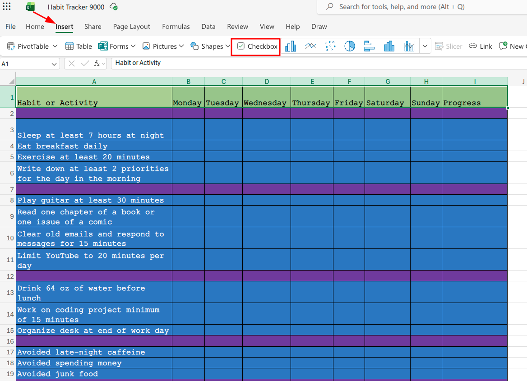Image resolution: width=527 pixels, height=381 pixels.
Task: Select cell 'Avoided junk food'
Action: [x=94, y=374]
